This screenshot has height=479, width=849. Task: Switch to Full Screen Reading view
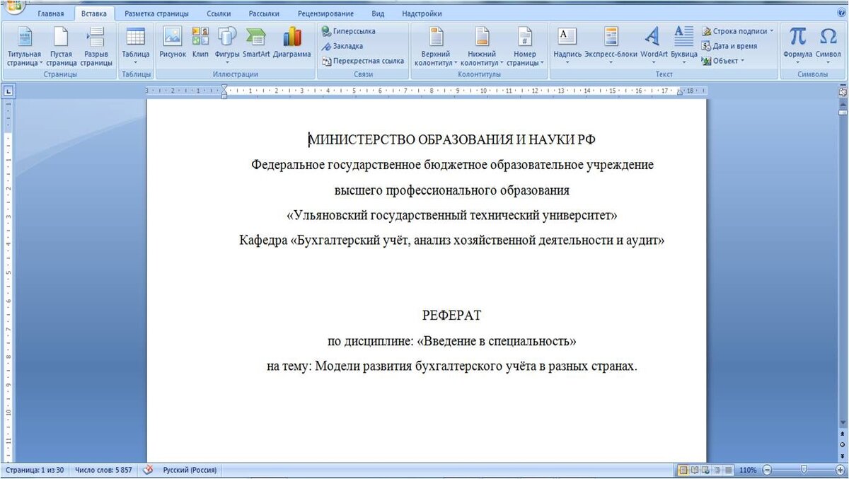(695, 470)
